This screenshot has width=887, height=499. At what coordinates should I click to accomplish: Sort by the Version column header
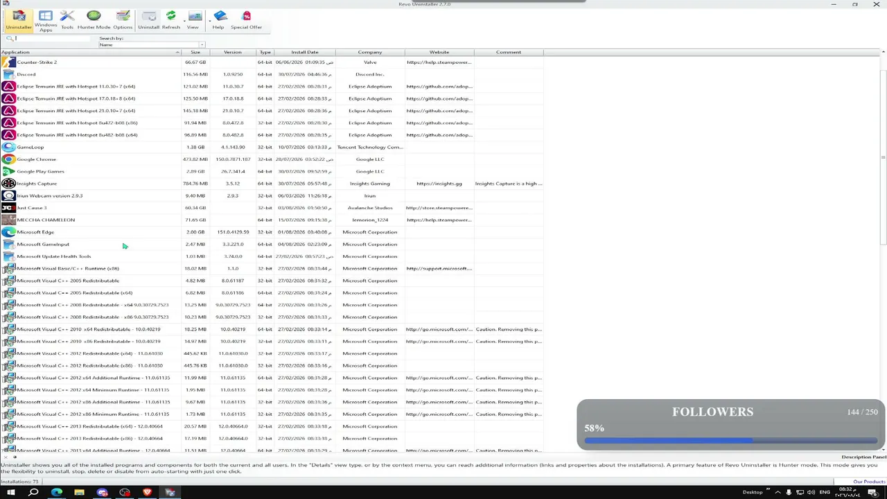[x=233, y=52]
